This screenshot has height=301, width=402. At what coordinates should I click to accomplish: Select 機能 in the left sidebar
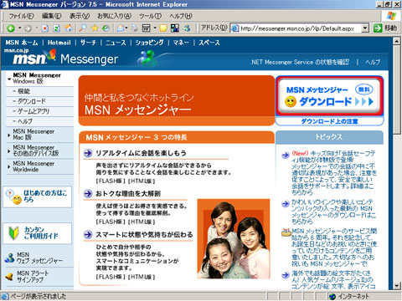click(23, 91)
